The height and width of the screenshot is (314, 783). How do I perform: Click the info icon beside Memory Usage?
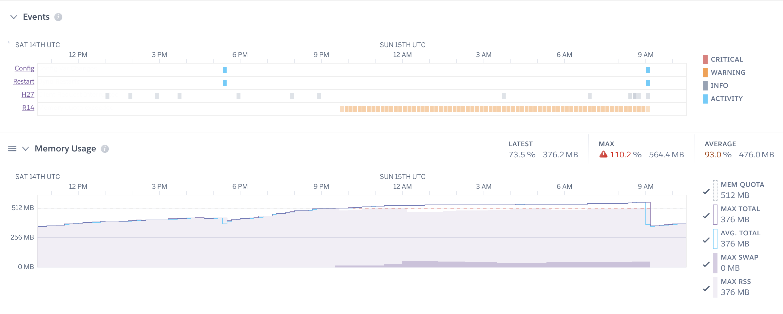tap(105, 149)
